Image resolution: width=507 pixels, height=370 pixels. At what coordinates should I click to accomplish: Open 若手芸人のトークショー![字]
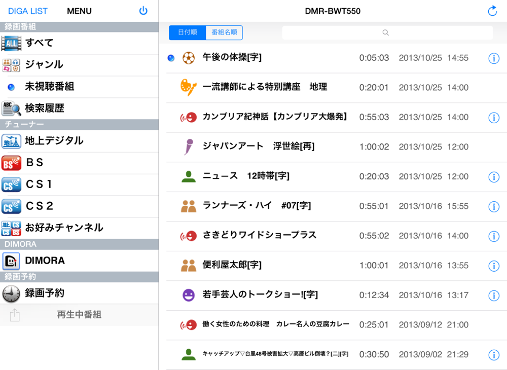[337, 295]
